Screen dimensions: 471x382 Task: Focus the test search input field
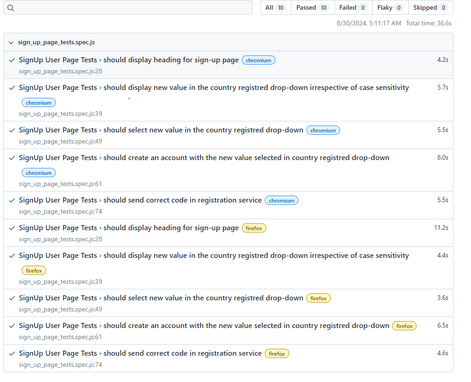[x=128, y=7]
